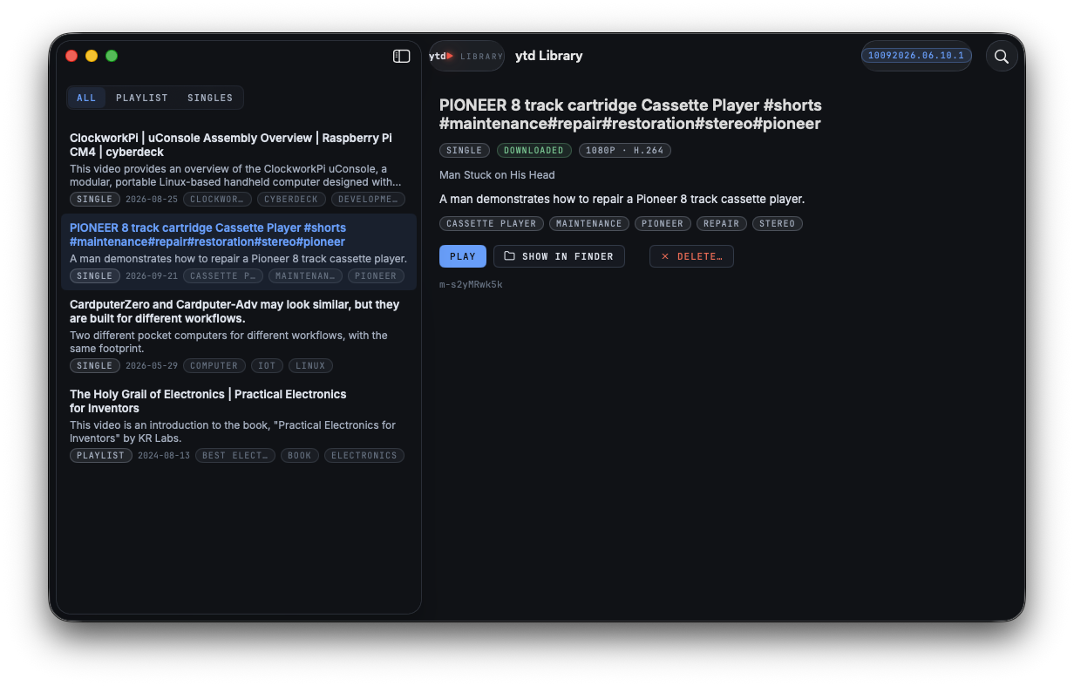Click BOOK tag on Holy Grail row
This screenshot has height=686, width=1074.
tap(300, 456)
